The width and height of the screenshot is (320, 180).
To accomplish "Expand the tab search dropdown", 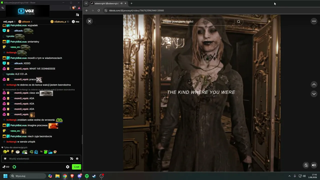I will pos(86,3).
